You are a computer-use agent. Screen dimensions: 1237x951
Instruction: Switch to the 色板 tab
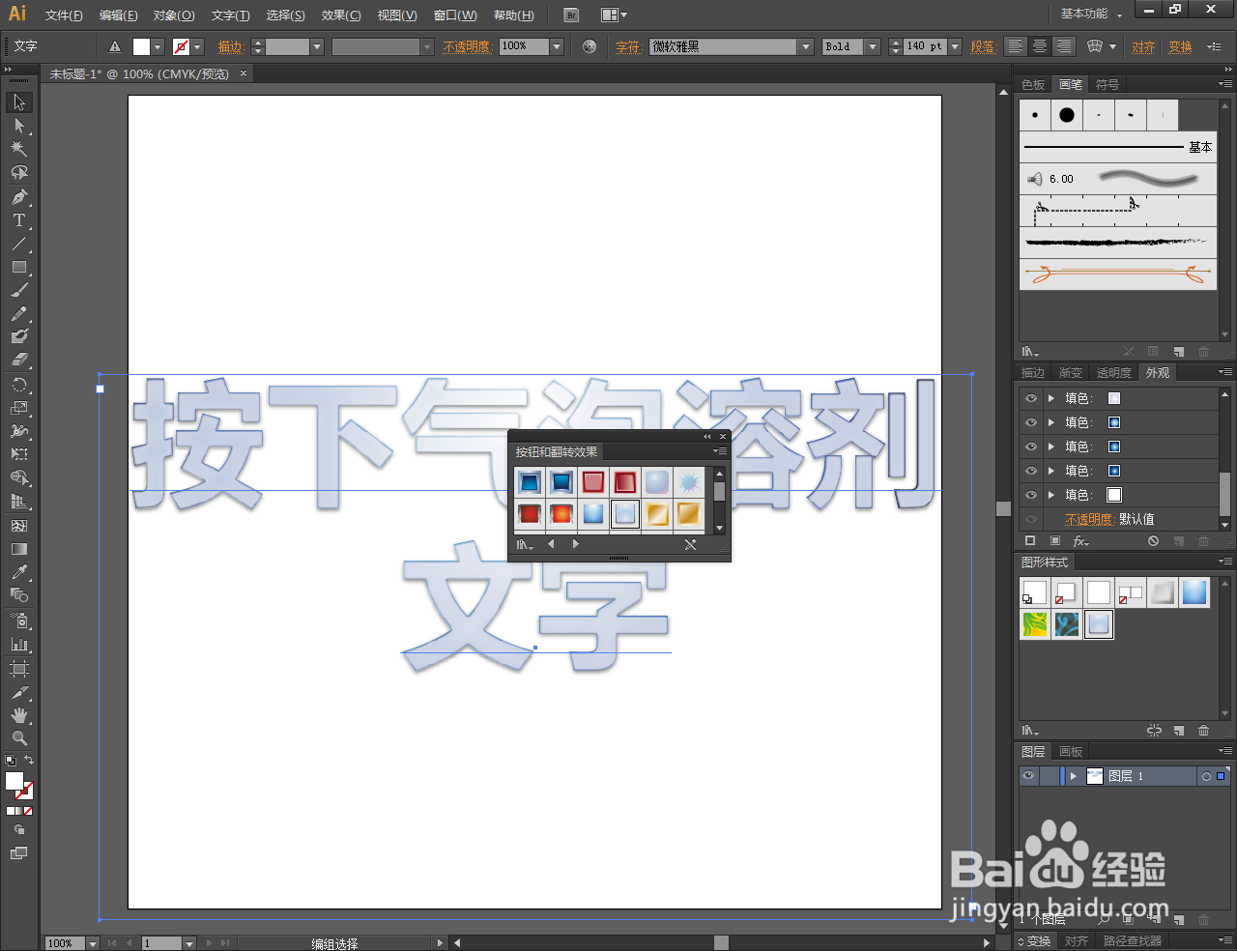1033,85
